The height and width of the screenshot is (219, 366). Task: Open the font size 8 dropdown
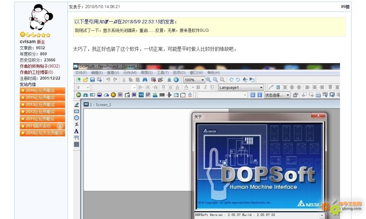[83, 87]
